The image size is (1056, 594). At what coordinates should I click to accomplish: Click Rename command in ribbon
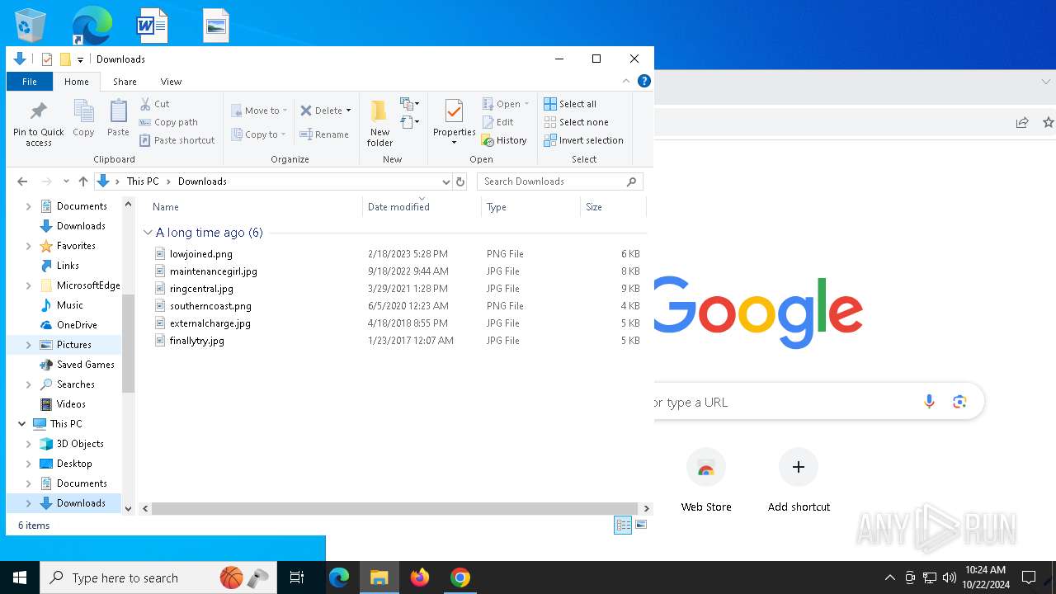324,134
